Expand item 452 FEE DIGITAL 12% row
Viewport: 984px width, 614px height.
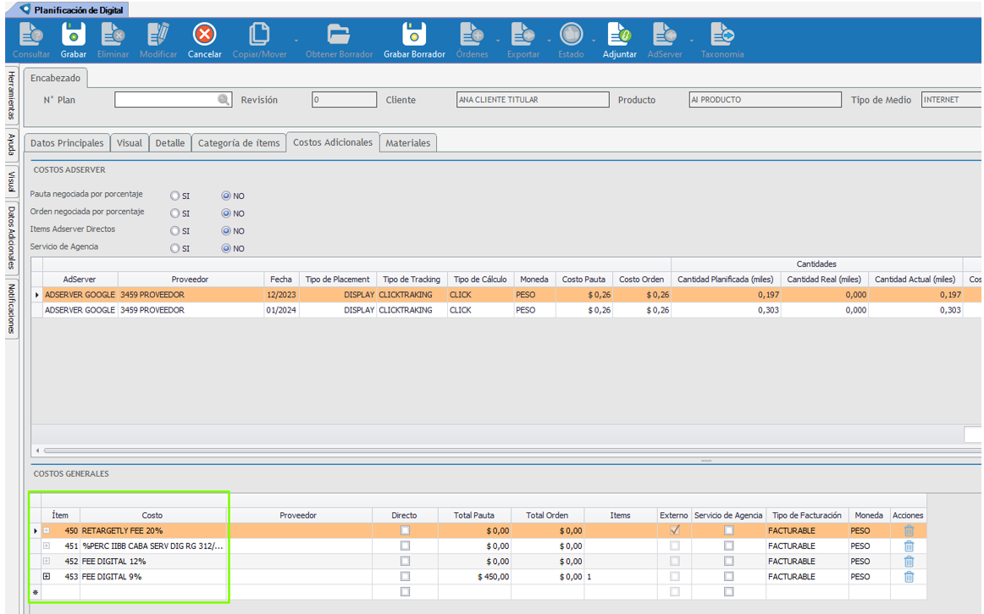pos(47,561)
